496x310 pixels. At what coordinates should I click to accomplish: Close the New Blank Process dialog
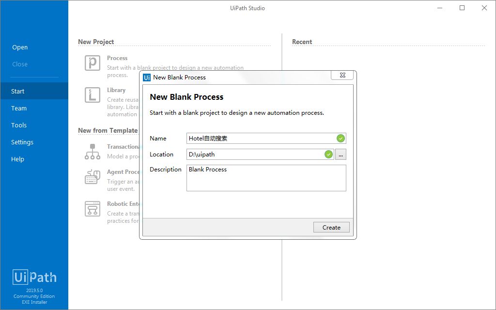pos(342,75)
